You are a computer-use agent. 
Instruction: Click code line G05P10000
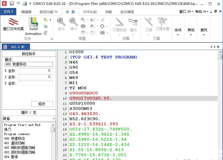(x=82, y=103)
